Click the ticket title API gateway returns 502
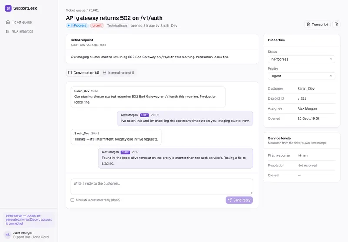Viewport: 348px width, 242px height. pyautogui.click(x=114, y=18)
